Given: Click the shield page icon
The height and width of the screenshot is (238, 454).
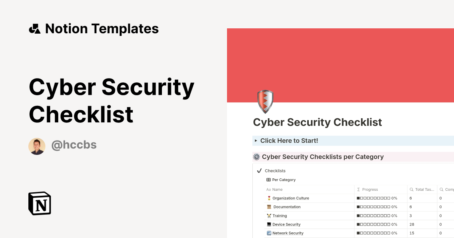Looking at the screenshot, I should coord(265,102).
